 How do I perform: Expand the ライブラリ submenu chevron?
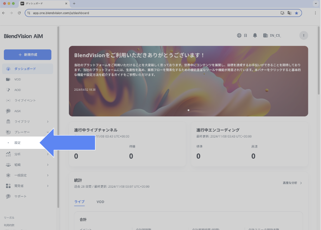pos(48,122)
